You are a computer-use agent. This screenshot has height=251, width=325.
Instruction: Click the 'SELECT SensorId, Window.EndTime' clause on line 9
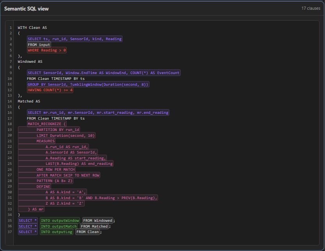point(104,73)
